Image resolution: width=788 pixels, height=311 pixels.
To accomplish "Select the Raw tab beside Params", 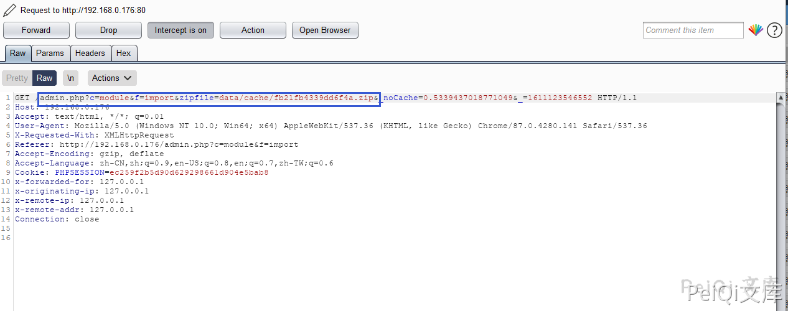I will (17, 53).
